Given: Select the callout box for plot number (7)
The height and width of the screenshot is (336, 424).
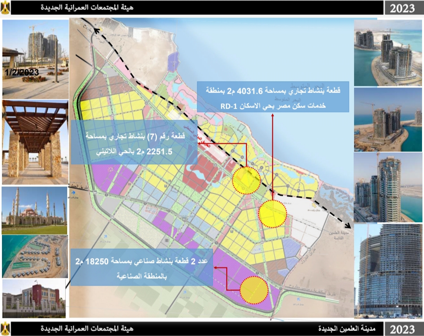Looking at the screenshot, I should click(134, 142).
